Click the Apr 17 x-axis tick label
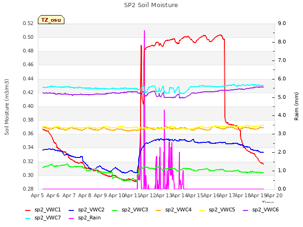The width and height of the screenshot is (303, 227). click(x=227, y=195)
